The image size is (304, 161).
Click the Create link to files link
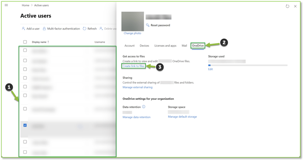pos(133,66)
